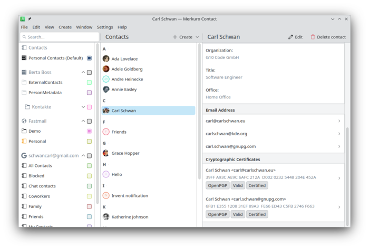Open the Settings menu
Image resolution: width=369 pixels, height=249 pixels.
pos(105,27)
